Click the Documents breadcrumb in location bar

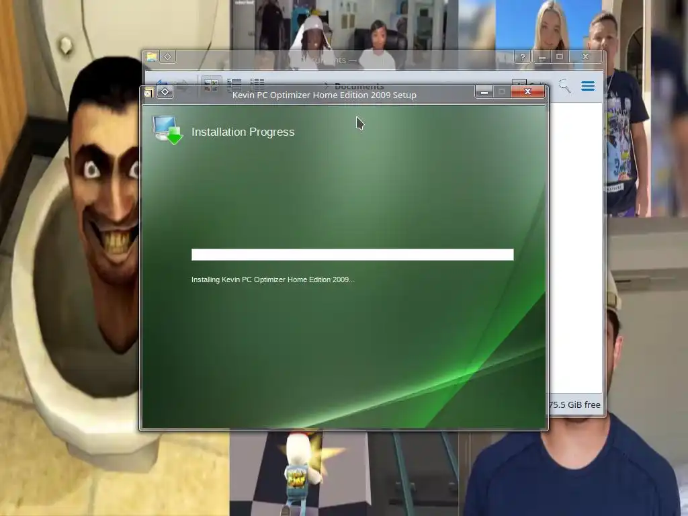click(359, 86)
